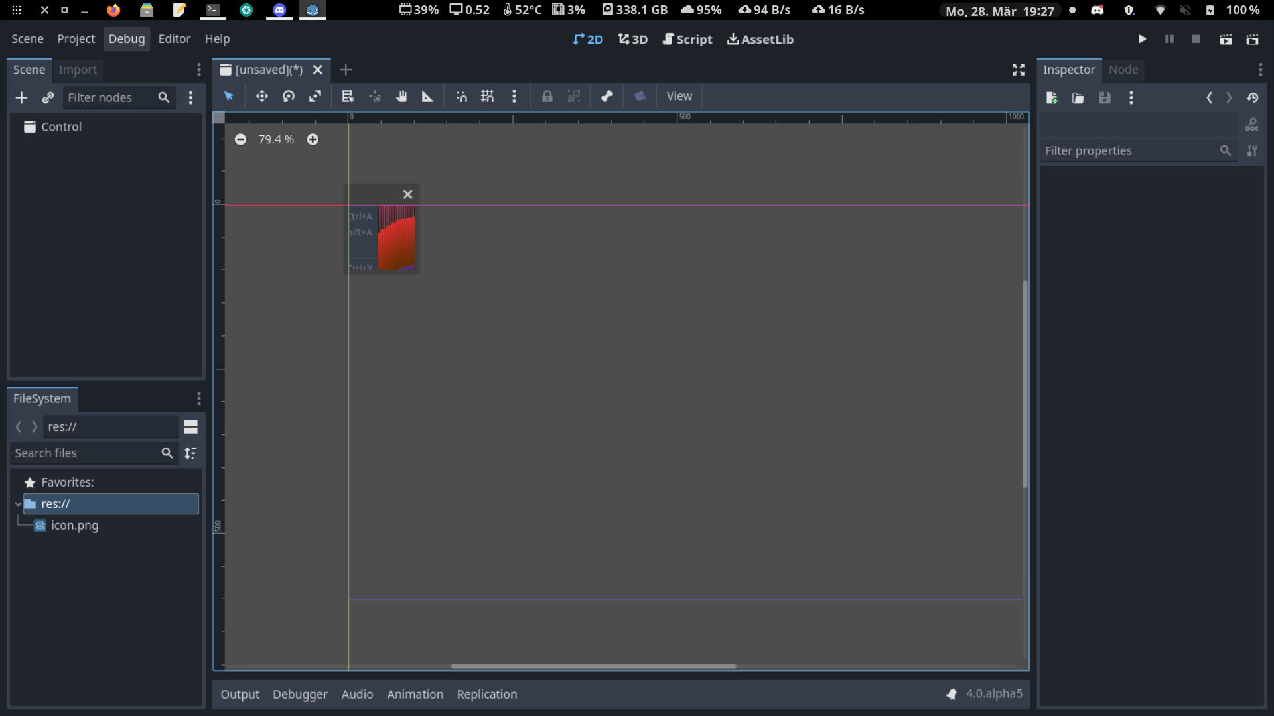Save the current resource
Screen dimensions: 1274x716
(1104, 98)
